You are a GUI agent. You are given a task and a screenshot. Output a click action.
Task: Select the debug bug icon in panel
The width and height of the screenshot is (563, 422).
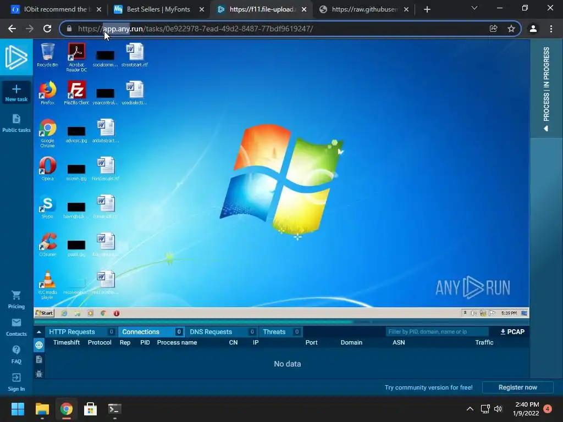tap(39, 374)
